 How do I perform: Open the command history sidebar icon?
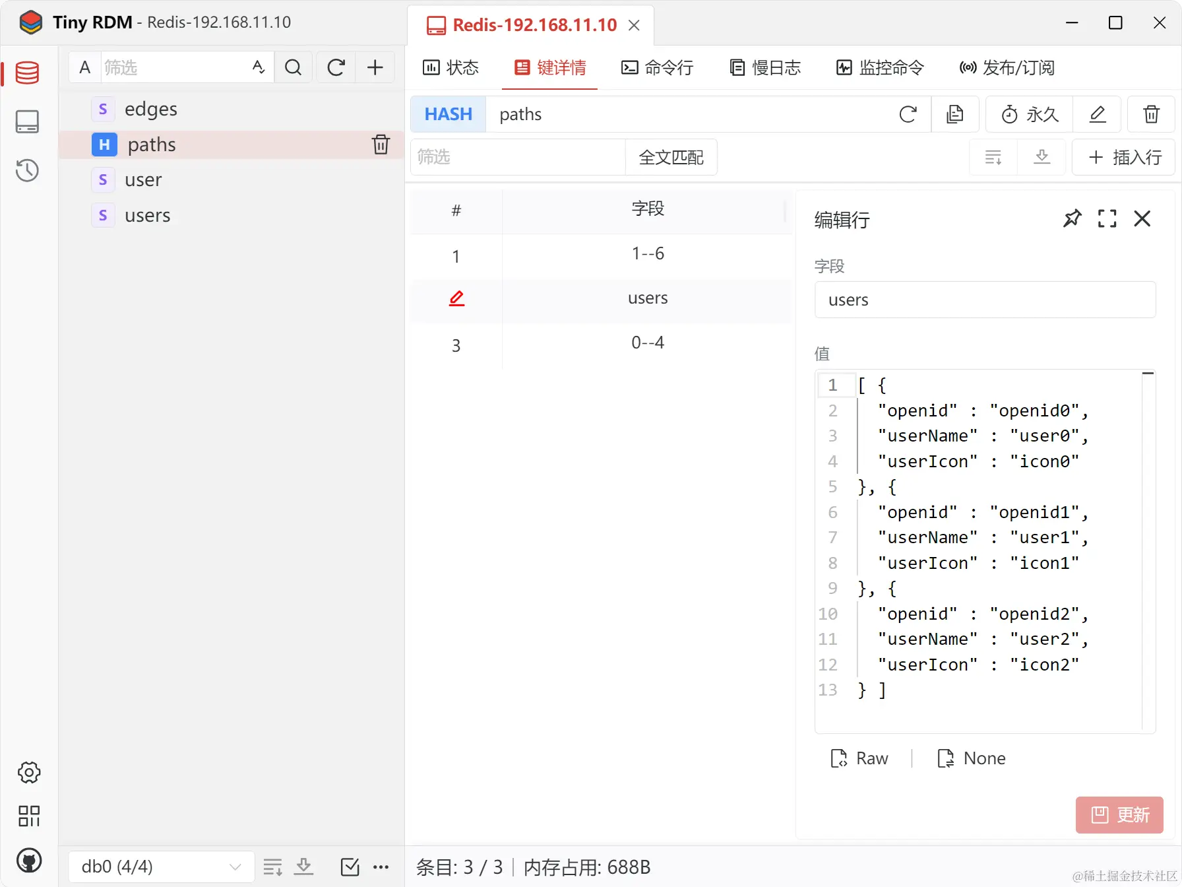pyautogui.click(x=27, y=170)
